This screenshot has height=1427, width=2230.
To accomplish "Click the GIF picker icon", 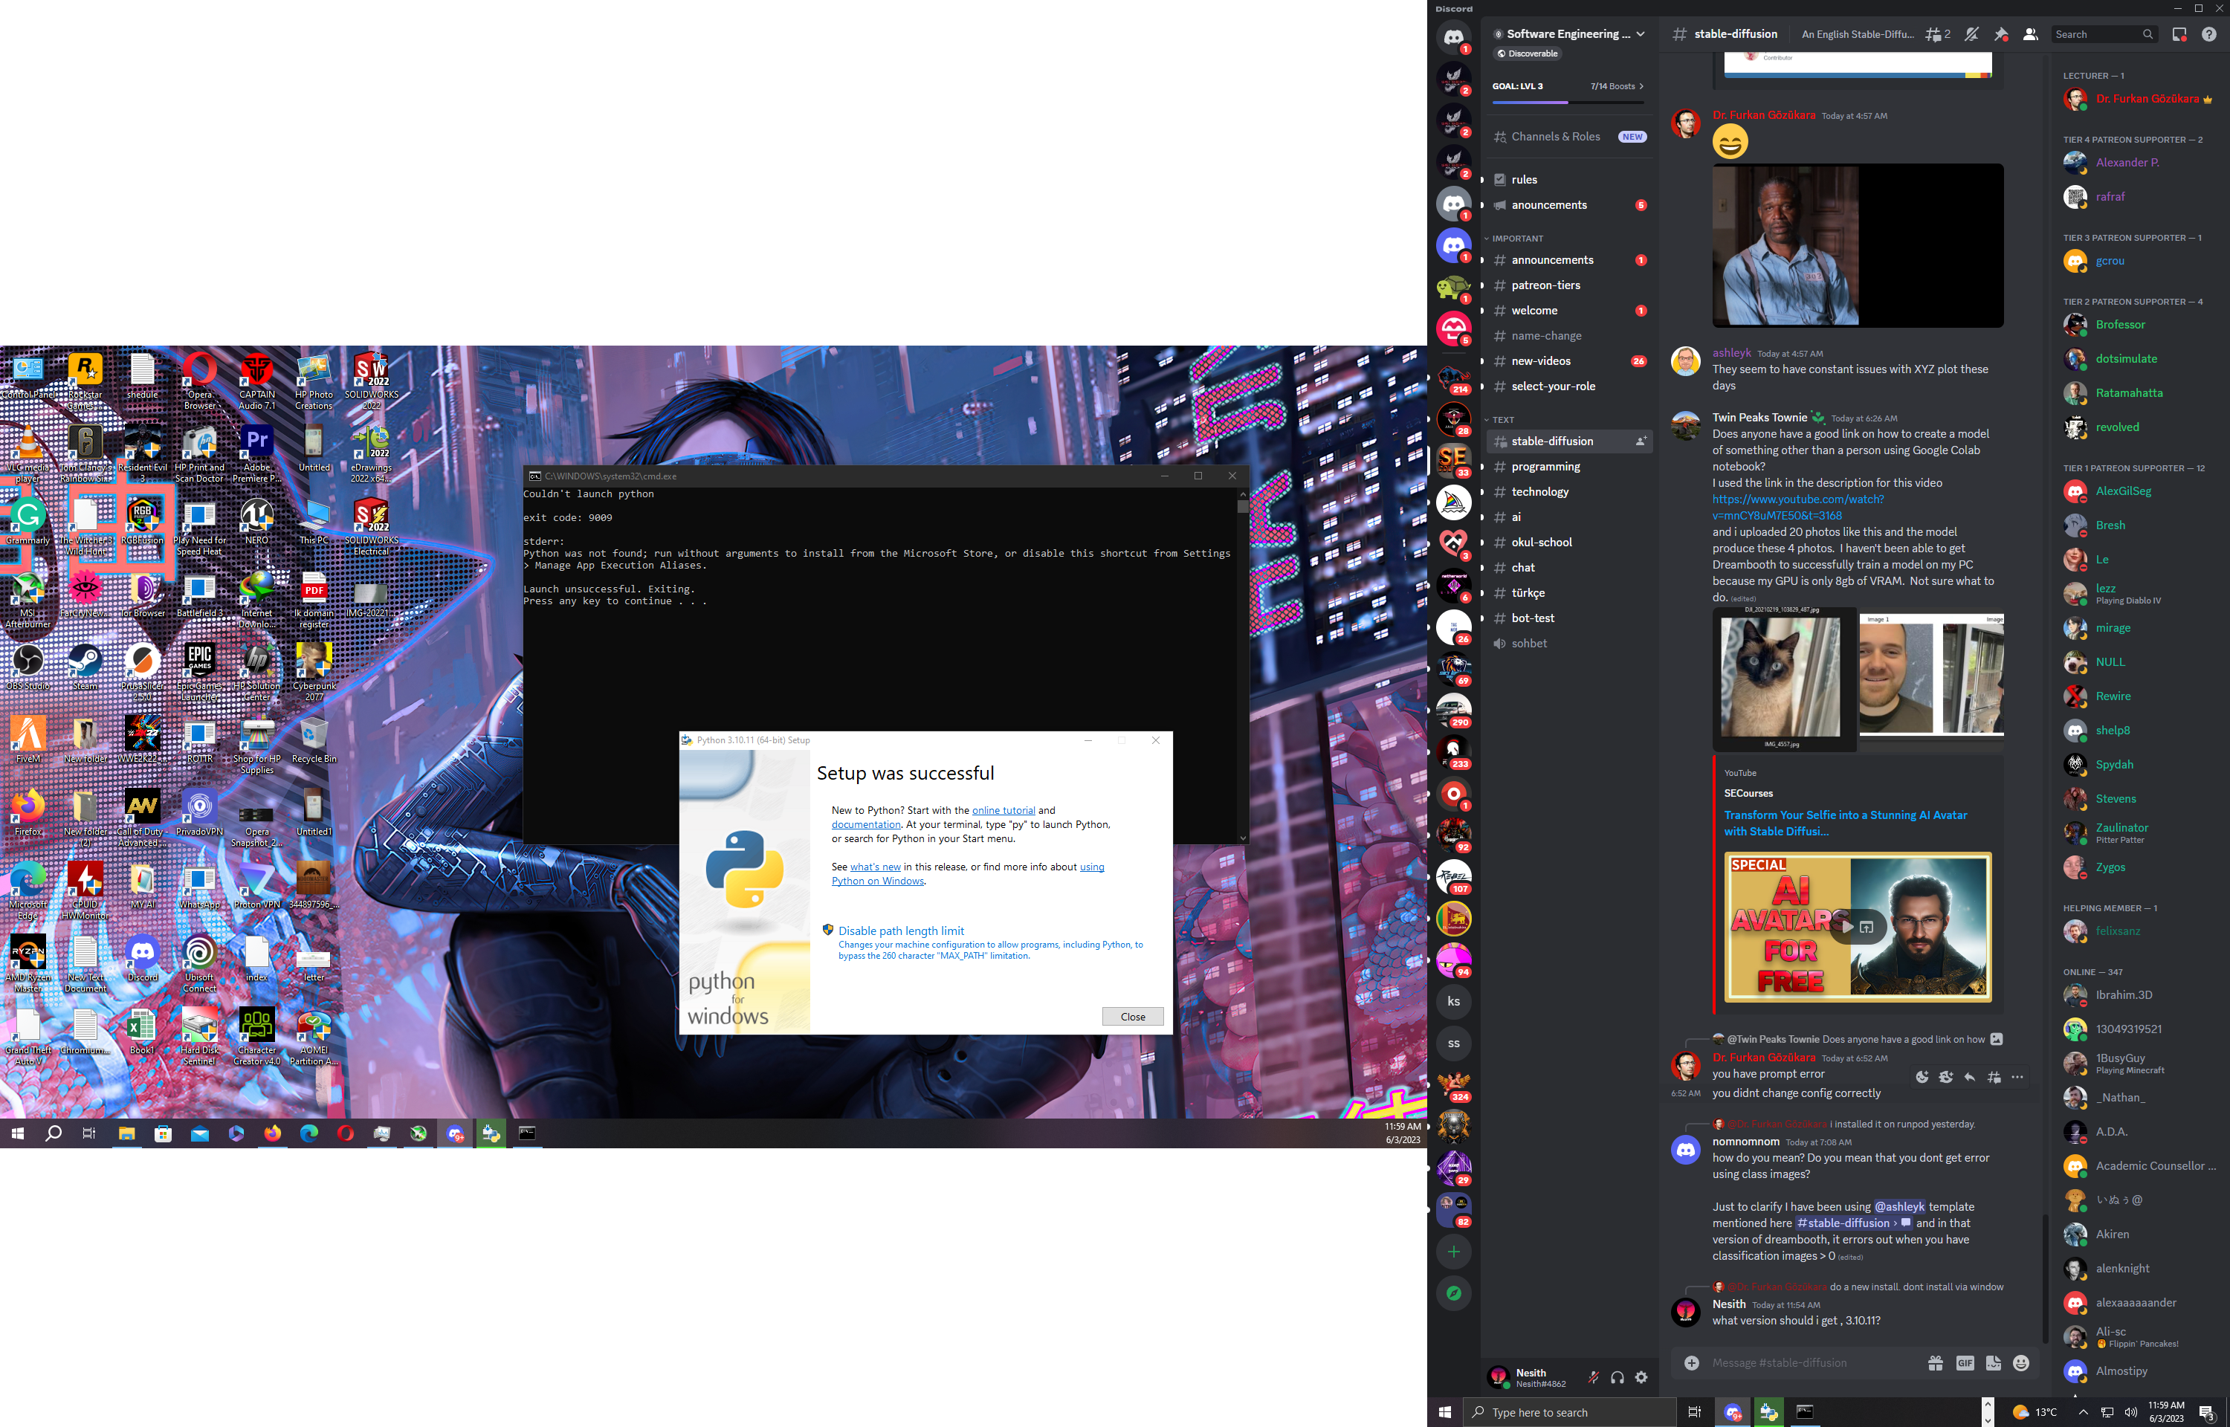I will [x=1964, y=1362].
